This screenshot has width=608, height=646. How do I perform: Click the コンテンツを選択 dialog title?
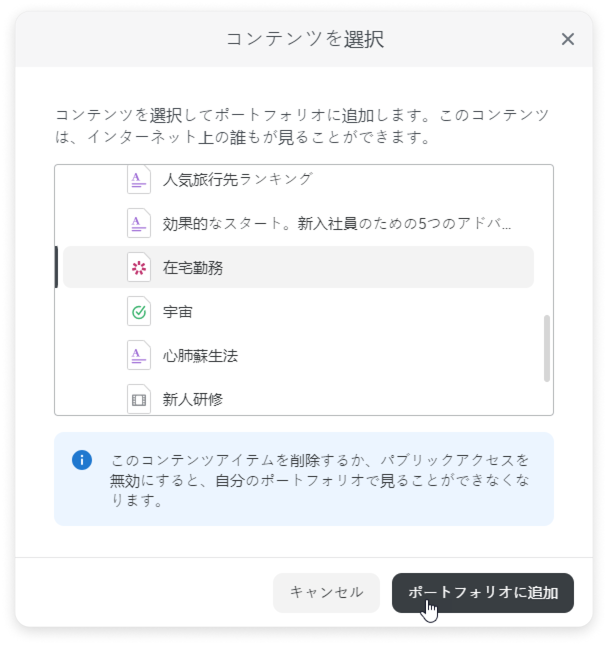tap(305, 39)
